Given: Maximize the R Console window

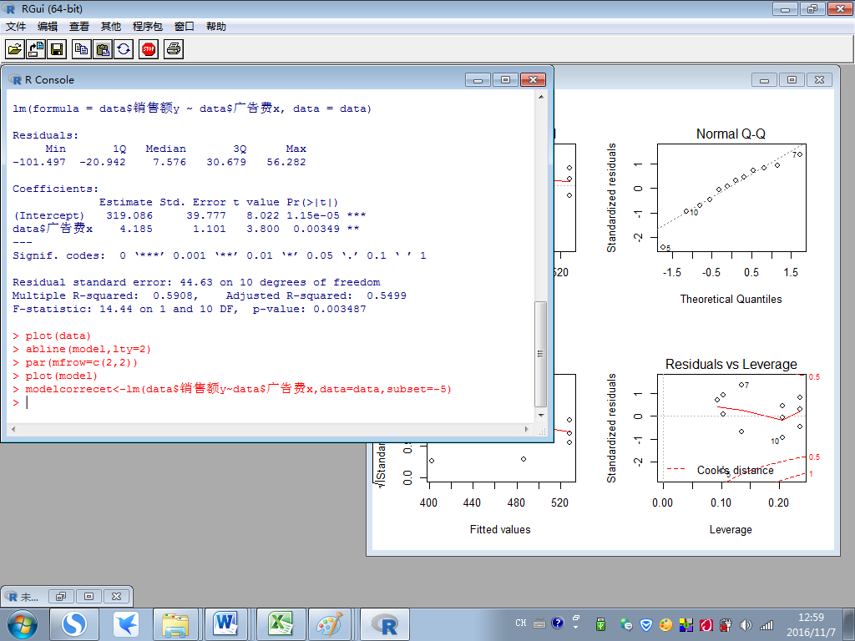Looking at the screenshot, I should [x=505, y=79].
